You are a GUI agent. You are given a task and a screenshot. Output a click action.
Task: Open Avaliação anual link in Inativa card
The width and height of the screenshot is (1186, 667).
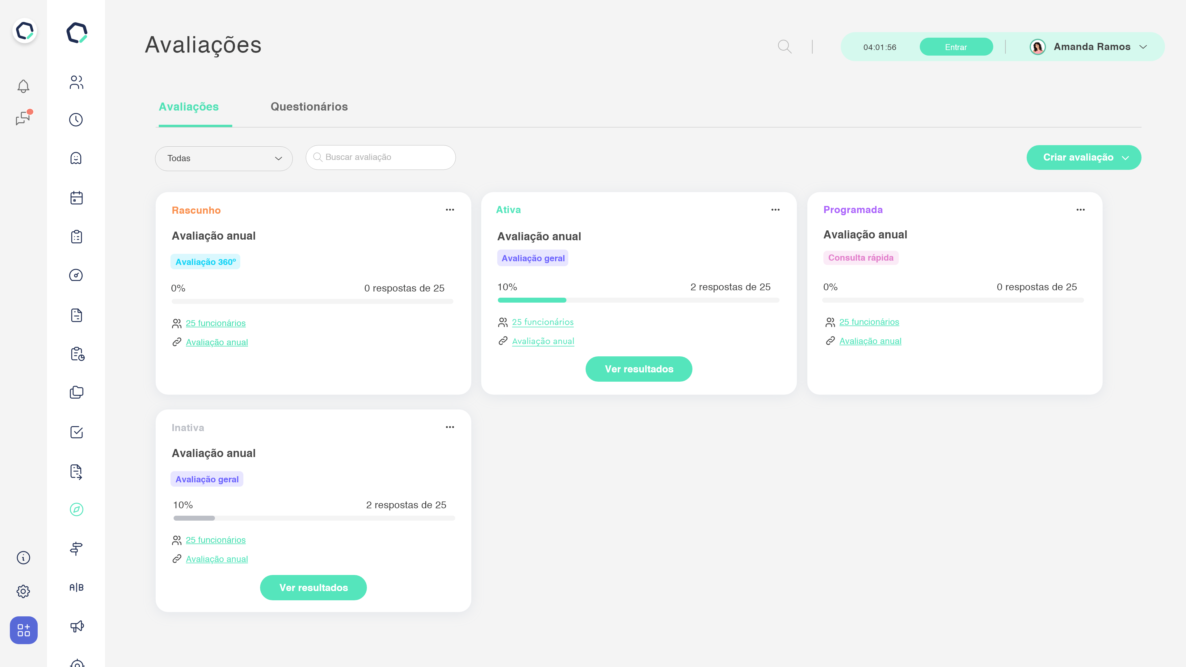[x=217, y=559]
